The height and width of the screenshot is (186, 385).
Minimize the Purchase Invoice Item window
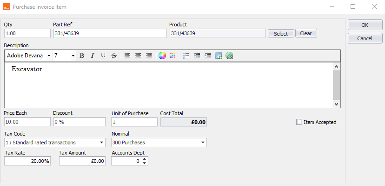(x=332, y=6)
